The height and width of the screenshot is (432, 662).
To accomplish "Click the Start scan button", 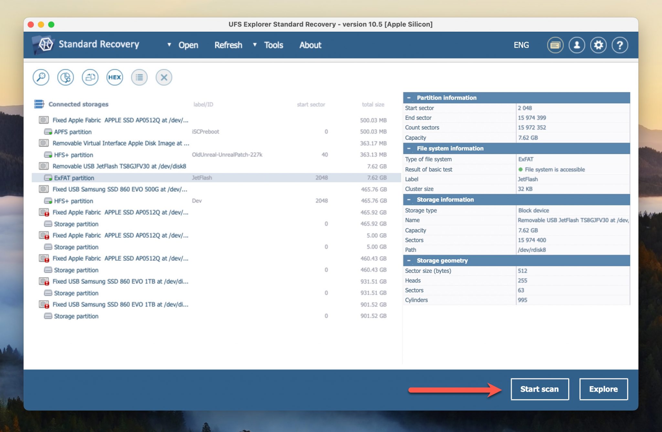I will [539, 389].
